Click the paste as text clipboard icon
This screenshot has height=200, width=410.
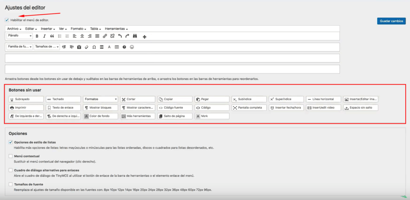(79, 47)
